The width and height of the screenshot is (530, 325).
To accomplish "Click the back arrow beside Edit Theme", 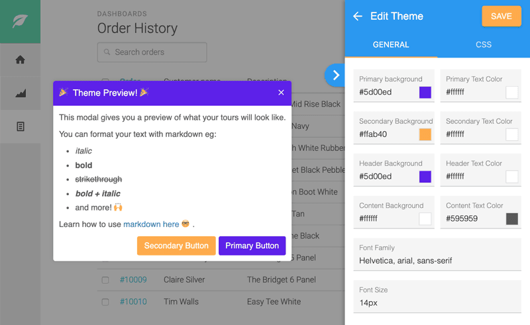I will [x=358, y=16].
